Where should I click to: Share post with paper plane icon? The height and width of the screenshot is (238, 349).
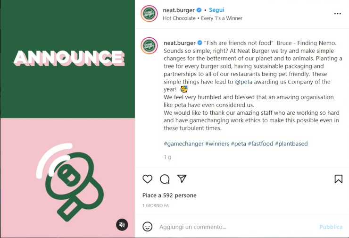pyautogui.click(x=182, y=179)
